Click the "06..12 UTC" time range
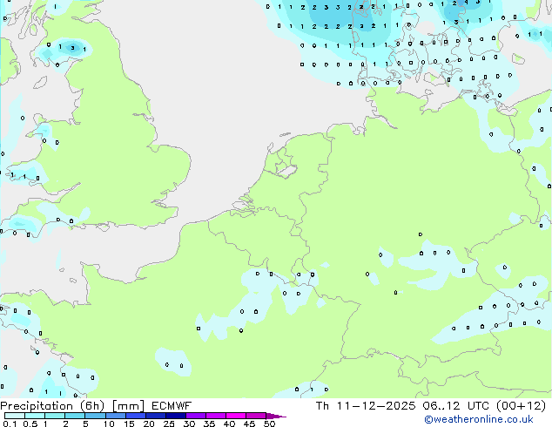552x427 pixels. (x=456, y=406)
